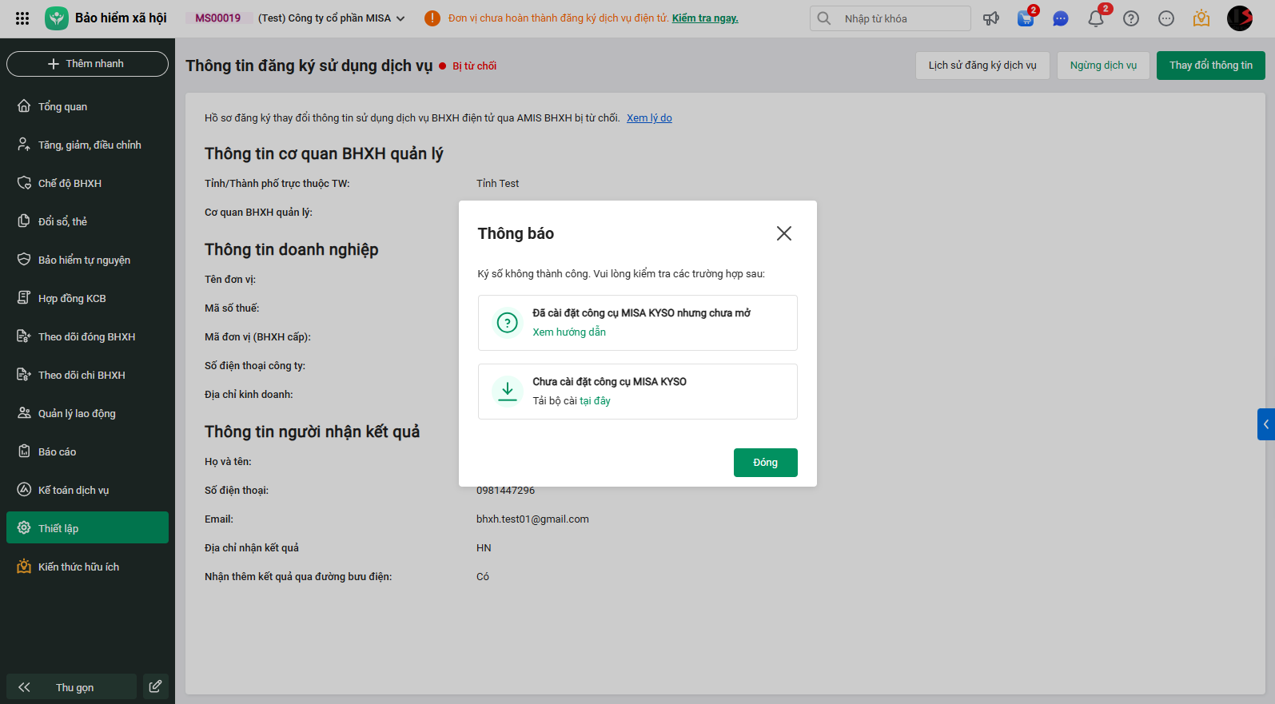Image resolution: width=1275 pixels, height=704 pixels.
Task: Open Thiết lập menu item
Action: point(87,528)
